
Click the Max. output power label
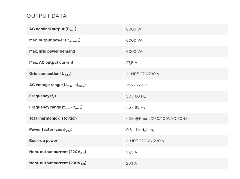(x=55, y=40)
